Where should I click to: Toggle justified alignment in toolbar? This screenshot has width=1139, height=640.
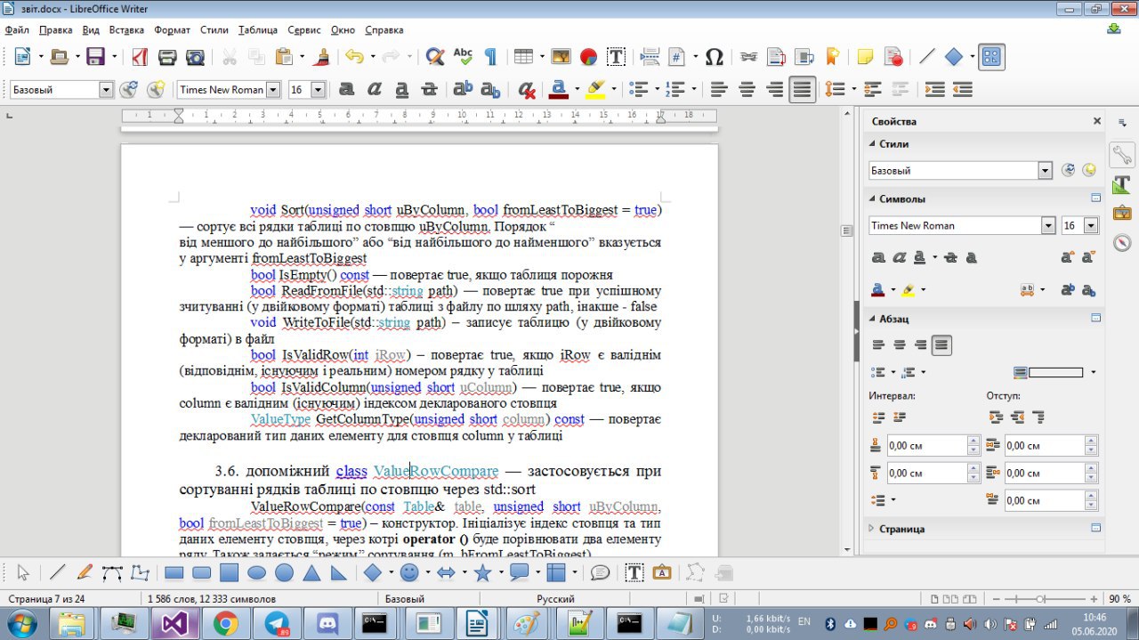[803, 89]
